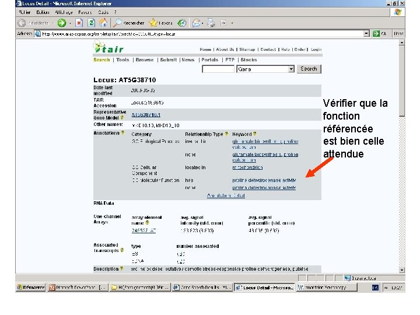Viewport: 420px width, 315px height.
Task: Click help icon beside array element name
Action: [x=147, y=223]
